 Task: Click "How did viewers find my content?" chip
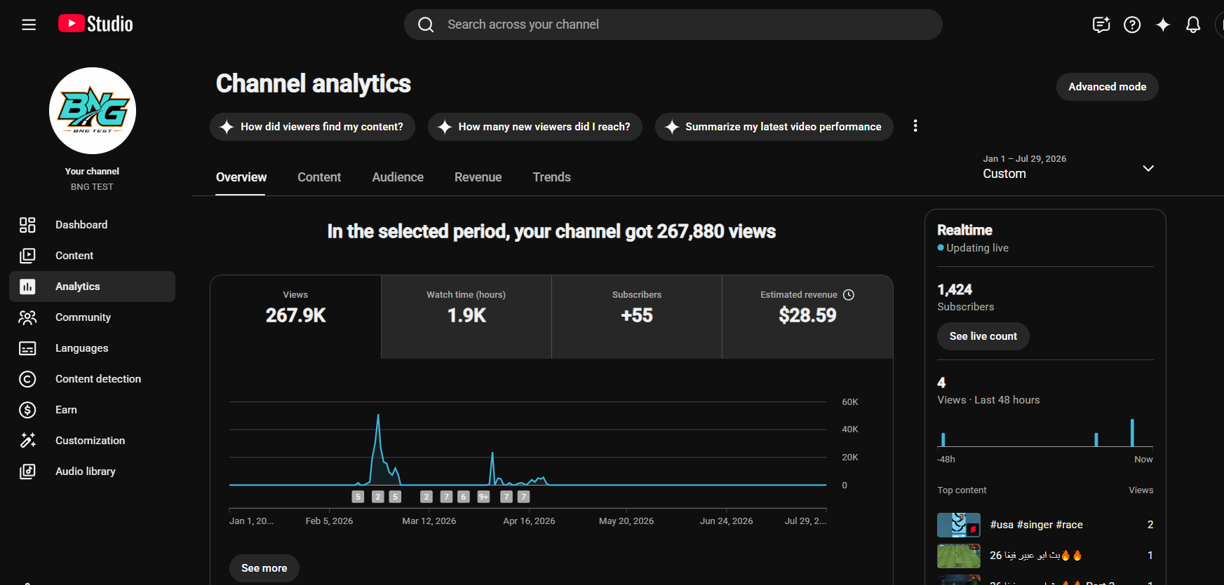(312, 127)
